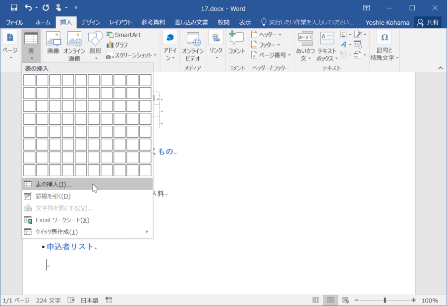Open Customize Quick Access Toolbar arrow

point(75,8)
